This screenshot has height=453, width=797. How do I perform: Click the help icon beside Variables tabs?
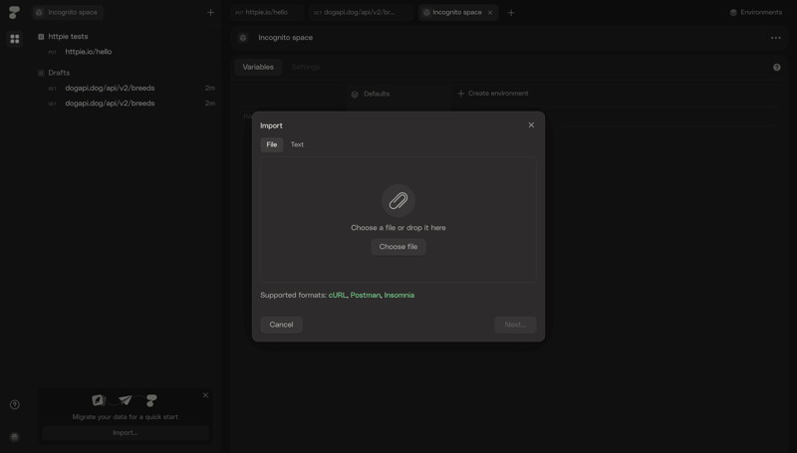pos(777,67)
